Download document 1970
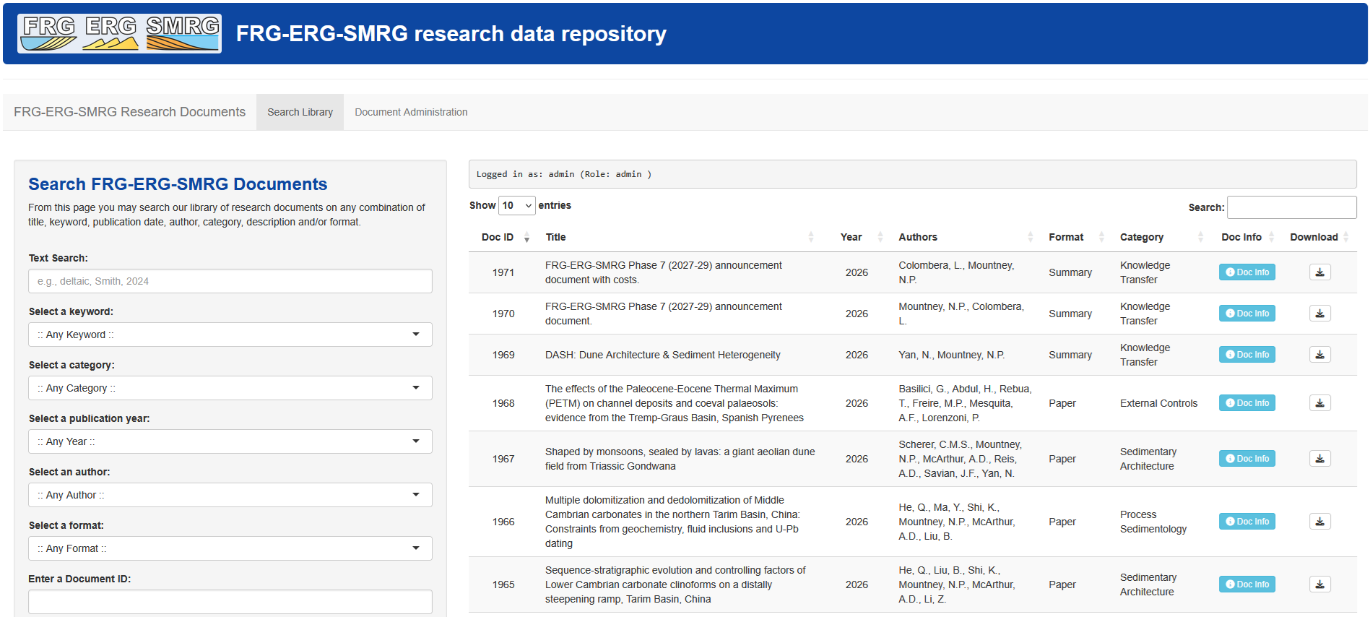Viewport: 1370px width, 617px height. (1319, 314)
